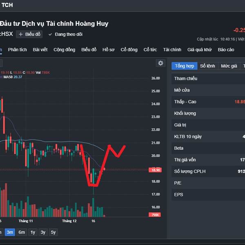
Task: Open the Hồ sơ tab
Action: (x=108, y=50)
